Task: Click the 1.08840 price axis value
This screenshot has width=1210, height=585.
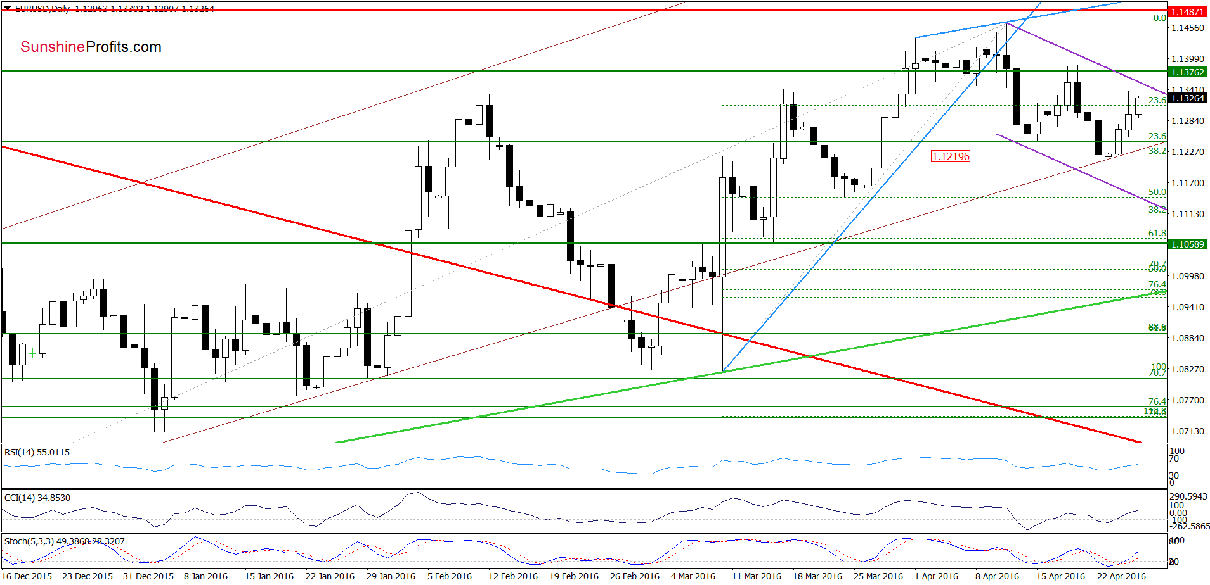Action: [x=1188, y=338]
